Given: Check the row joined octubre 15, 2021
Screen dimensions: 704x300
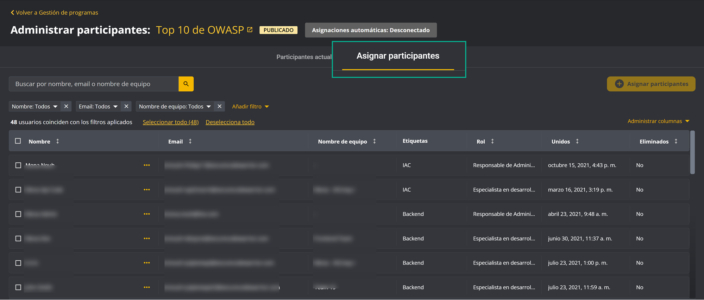Looking at the screenshot, I should point(18,165).
